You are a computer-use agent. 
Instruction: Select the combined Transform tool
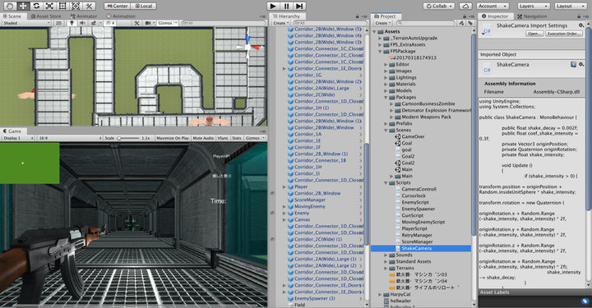[76, 6]
